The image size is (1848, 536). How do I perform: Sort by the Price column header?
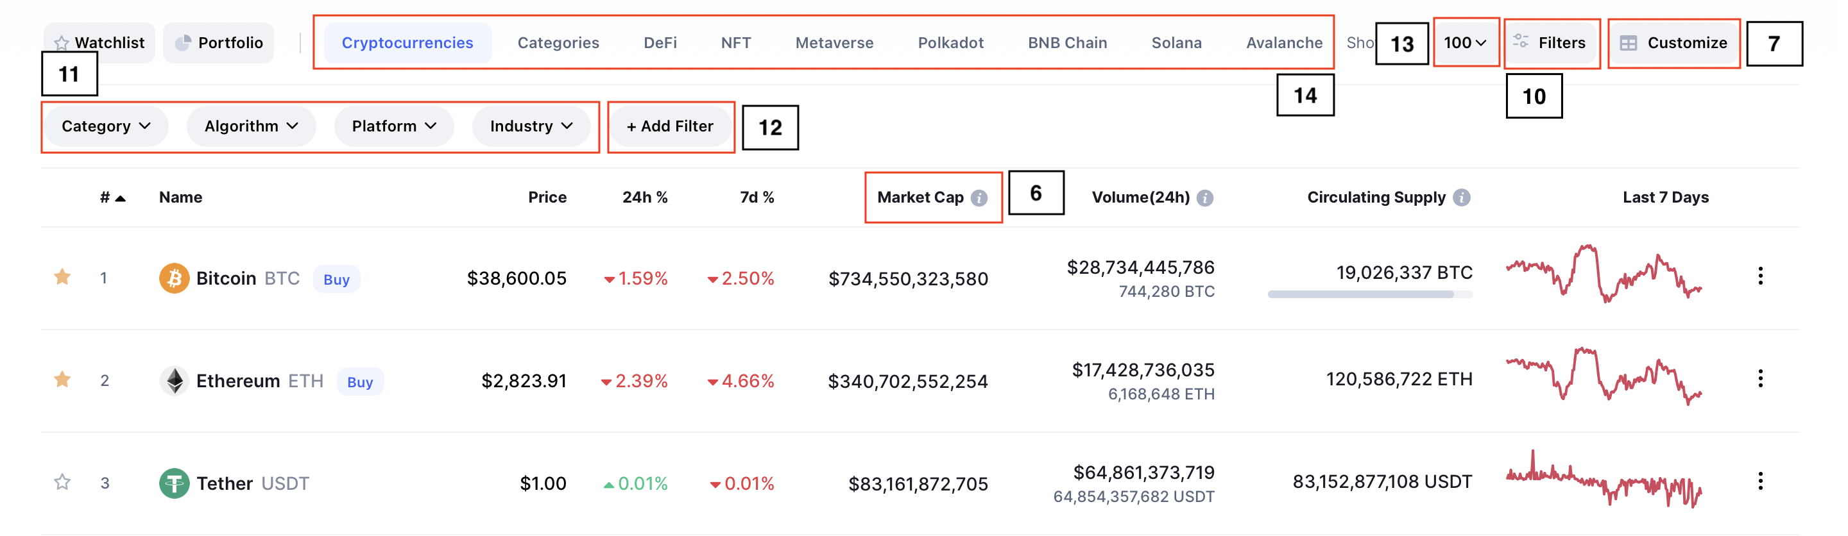pos(547,197)
